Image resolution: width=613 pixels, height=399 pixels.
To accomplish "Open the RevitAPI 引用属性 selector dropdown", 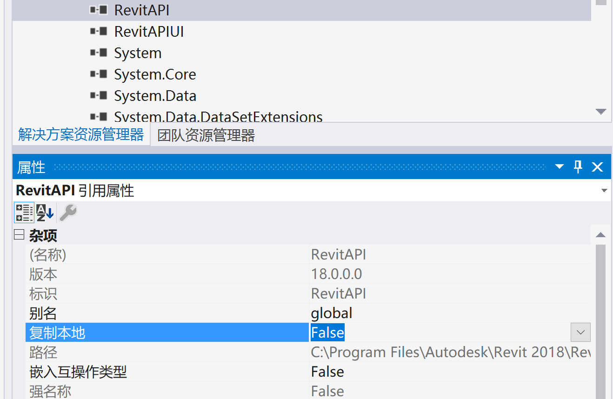I will pos(604,190).
